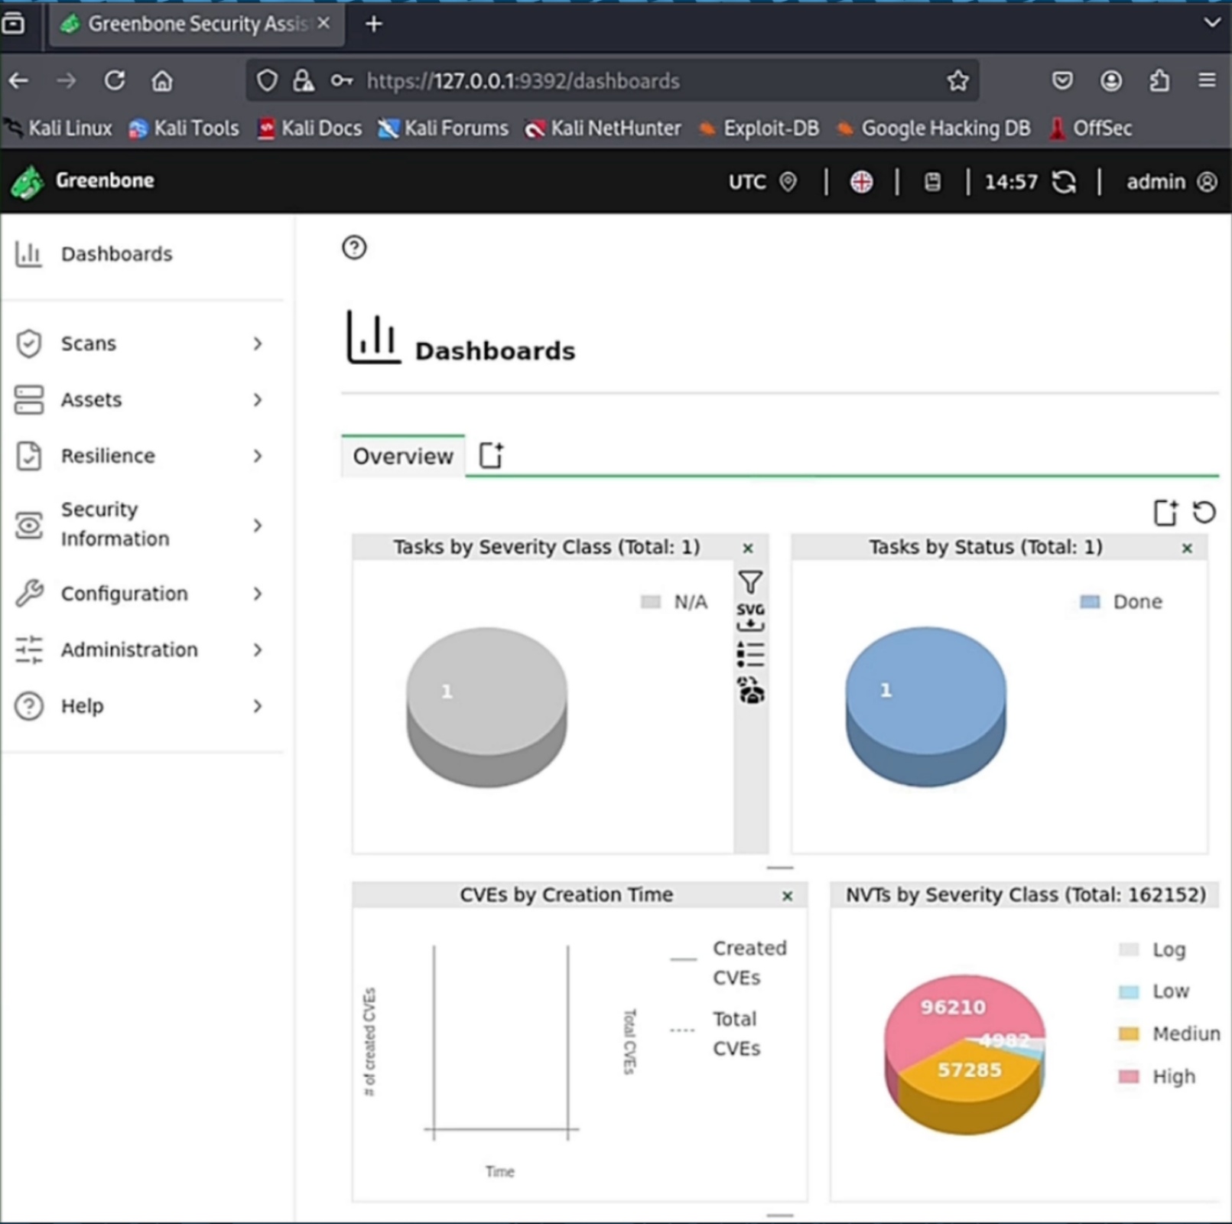
Task: Switch to the Greenbone Security Assistant browser tab
Action: (x=197, y=24)
